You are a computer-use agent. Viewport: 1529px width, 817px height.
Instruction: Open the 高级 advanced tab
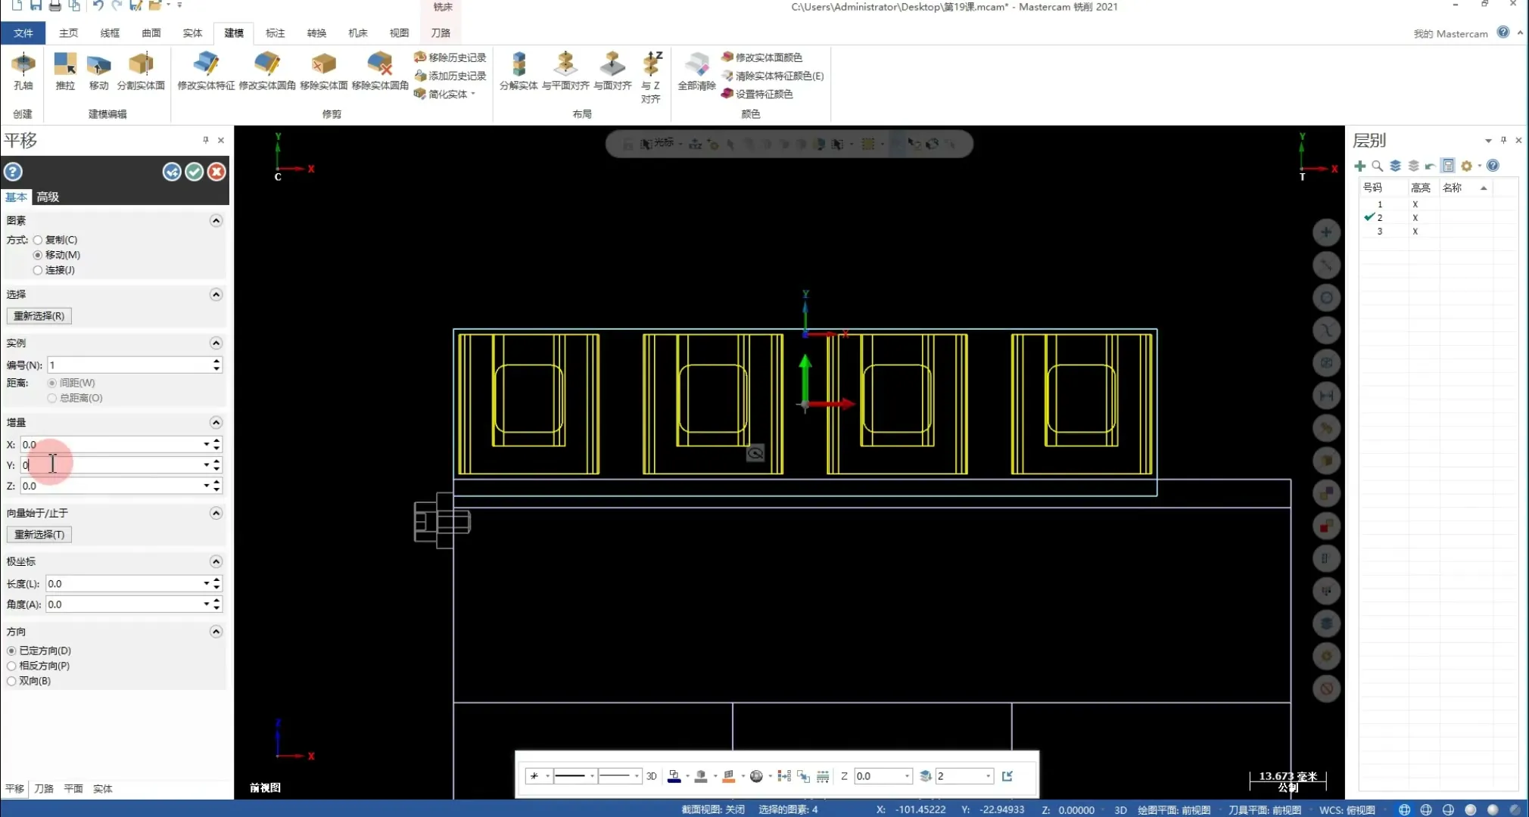coord(48,197)
